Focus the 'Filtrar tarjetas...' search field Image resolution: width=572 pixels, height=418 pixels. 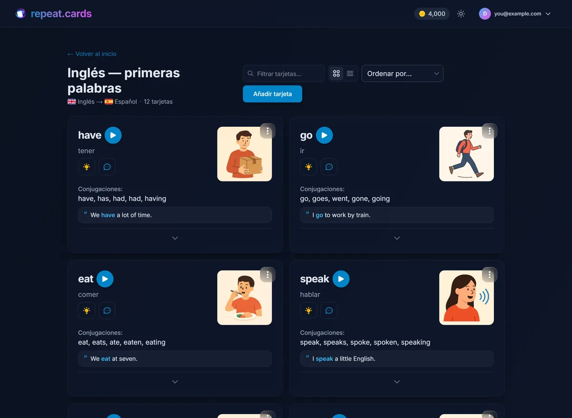pyautogui.click(x=284, y=73)
